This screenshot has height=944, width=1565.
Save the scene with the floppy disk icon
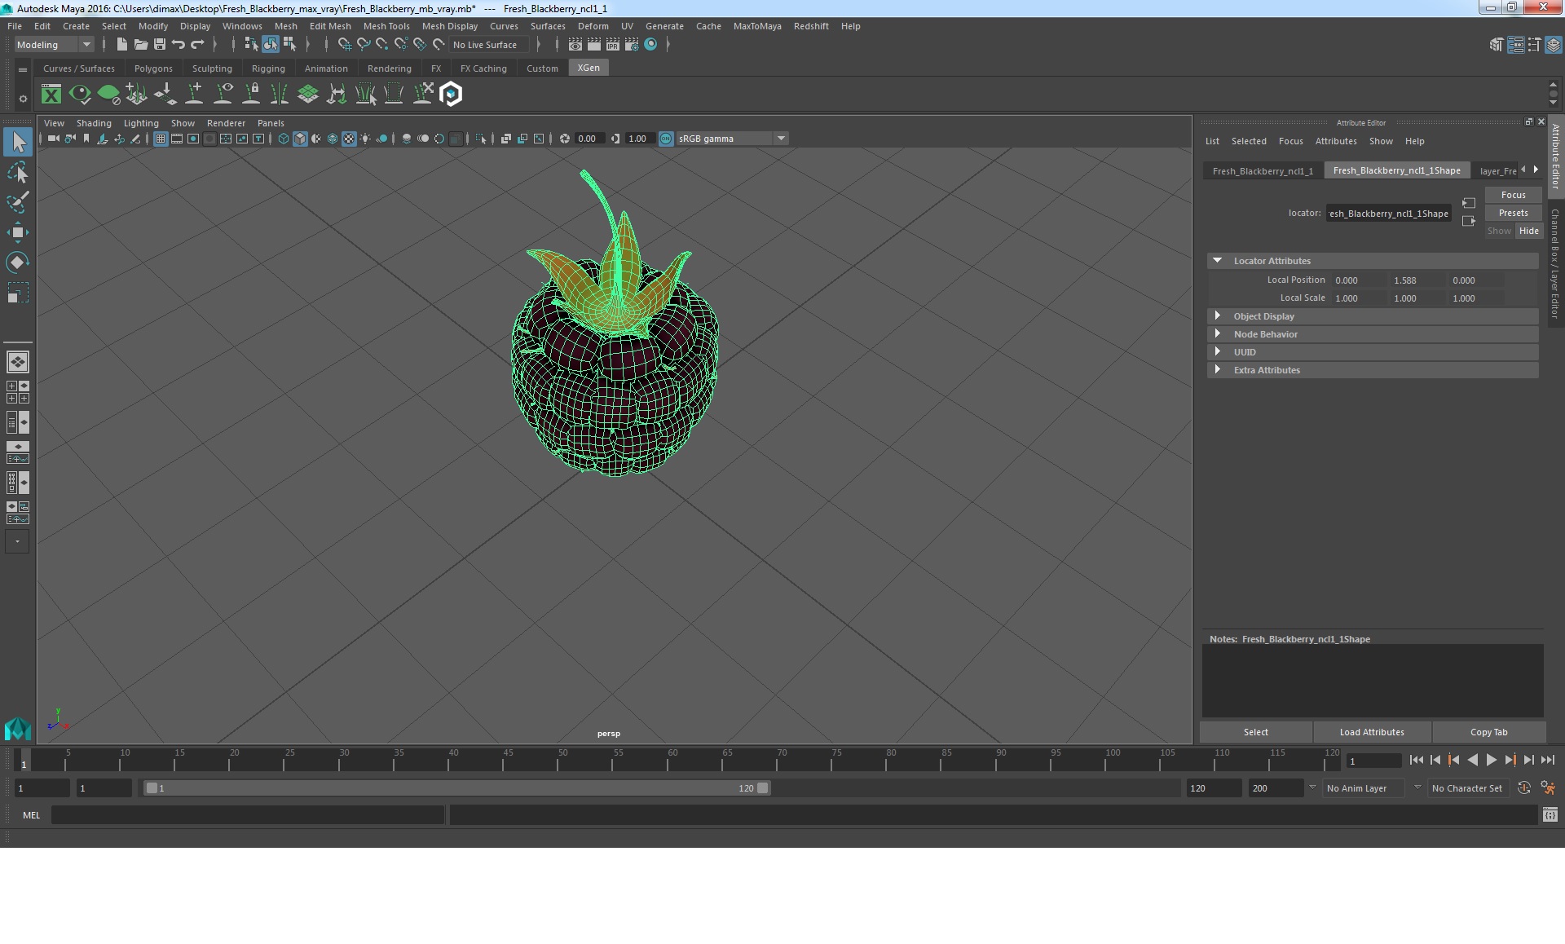point(160,45)
